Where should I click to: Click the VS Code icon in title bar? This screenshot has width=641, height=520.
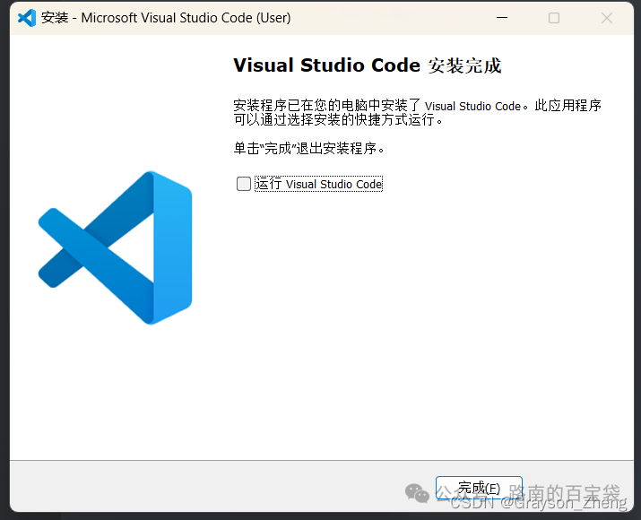pyautogui.click(x=27, y=18)
